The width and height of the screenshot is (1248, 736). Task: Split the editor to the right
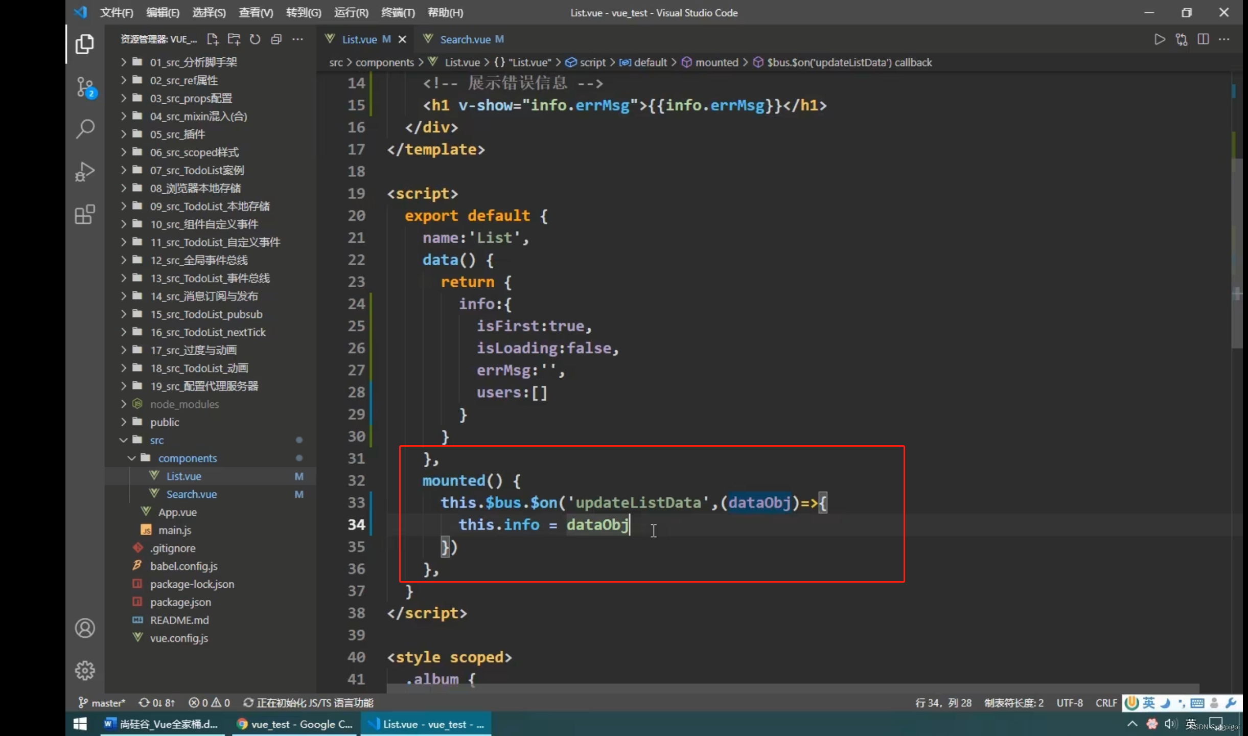[x=1203, y=39]
